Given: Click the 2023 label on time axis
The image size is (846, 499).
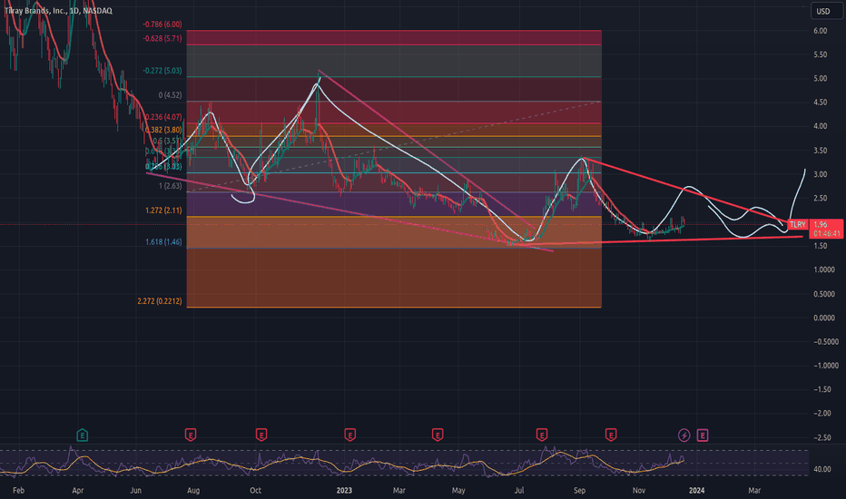Looking at the screenshot, I should click(344, 490).
